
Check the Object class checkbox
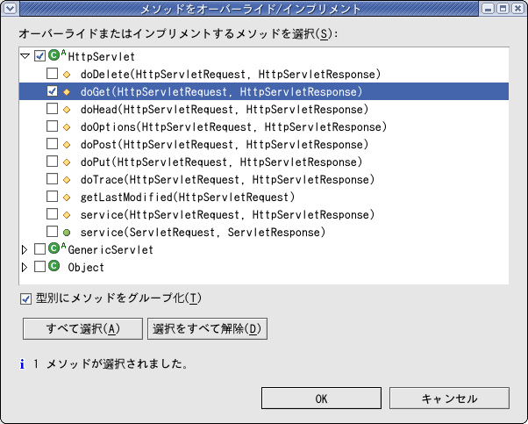click(x=39, y=267)
